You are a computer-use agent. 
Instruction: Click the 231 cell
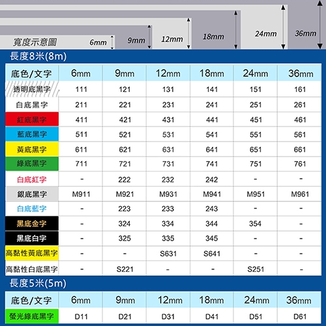168,105
